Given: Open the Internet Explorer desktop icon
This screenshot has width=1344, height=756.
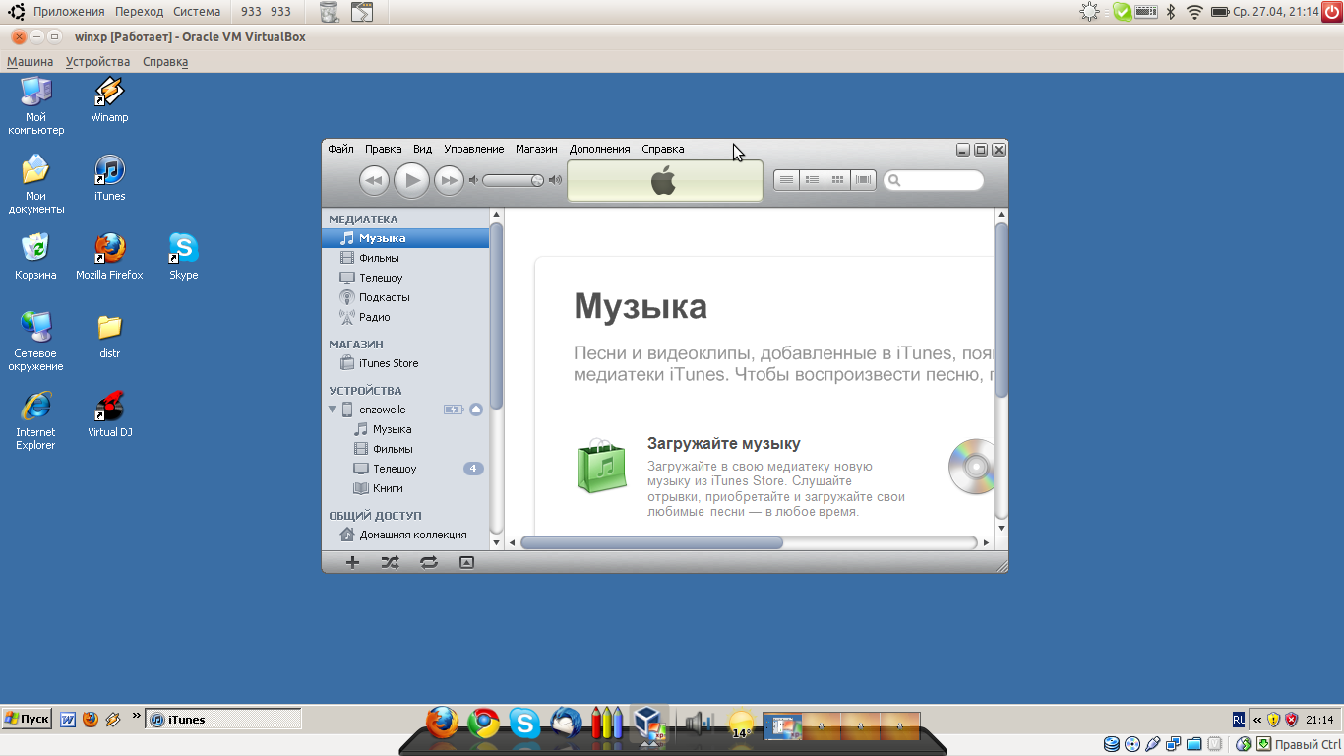Looking at the screenshot, I should coord(35,420).
